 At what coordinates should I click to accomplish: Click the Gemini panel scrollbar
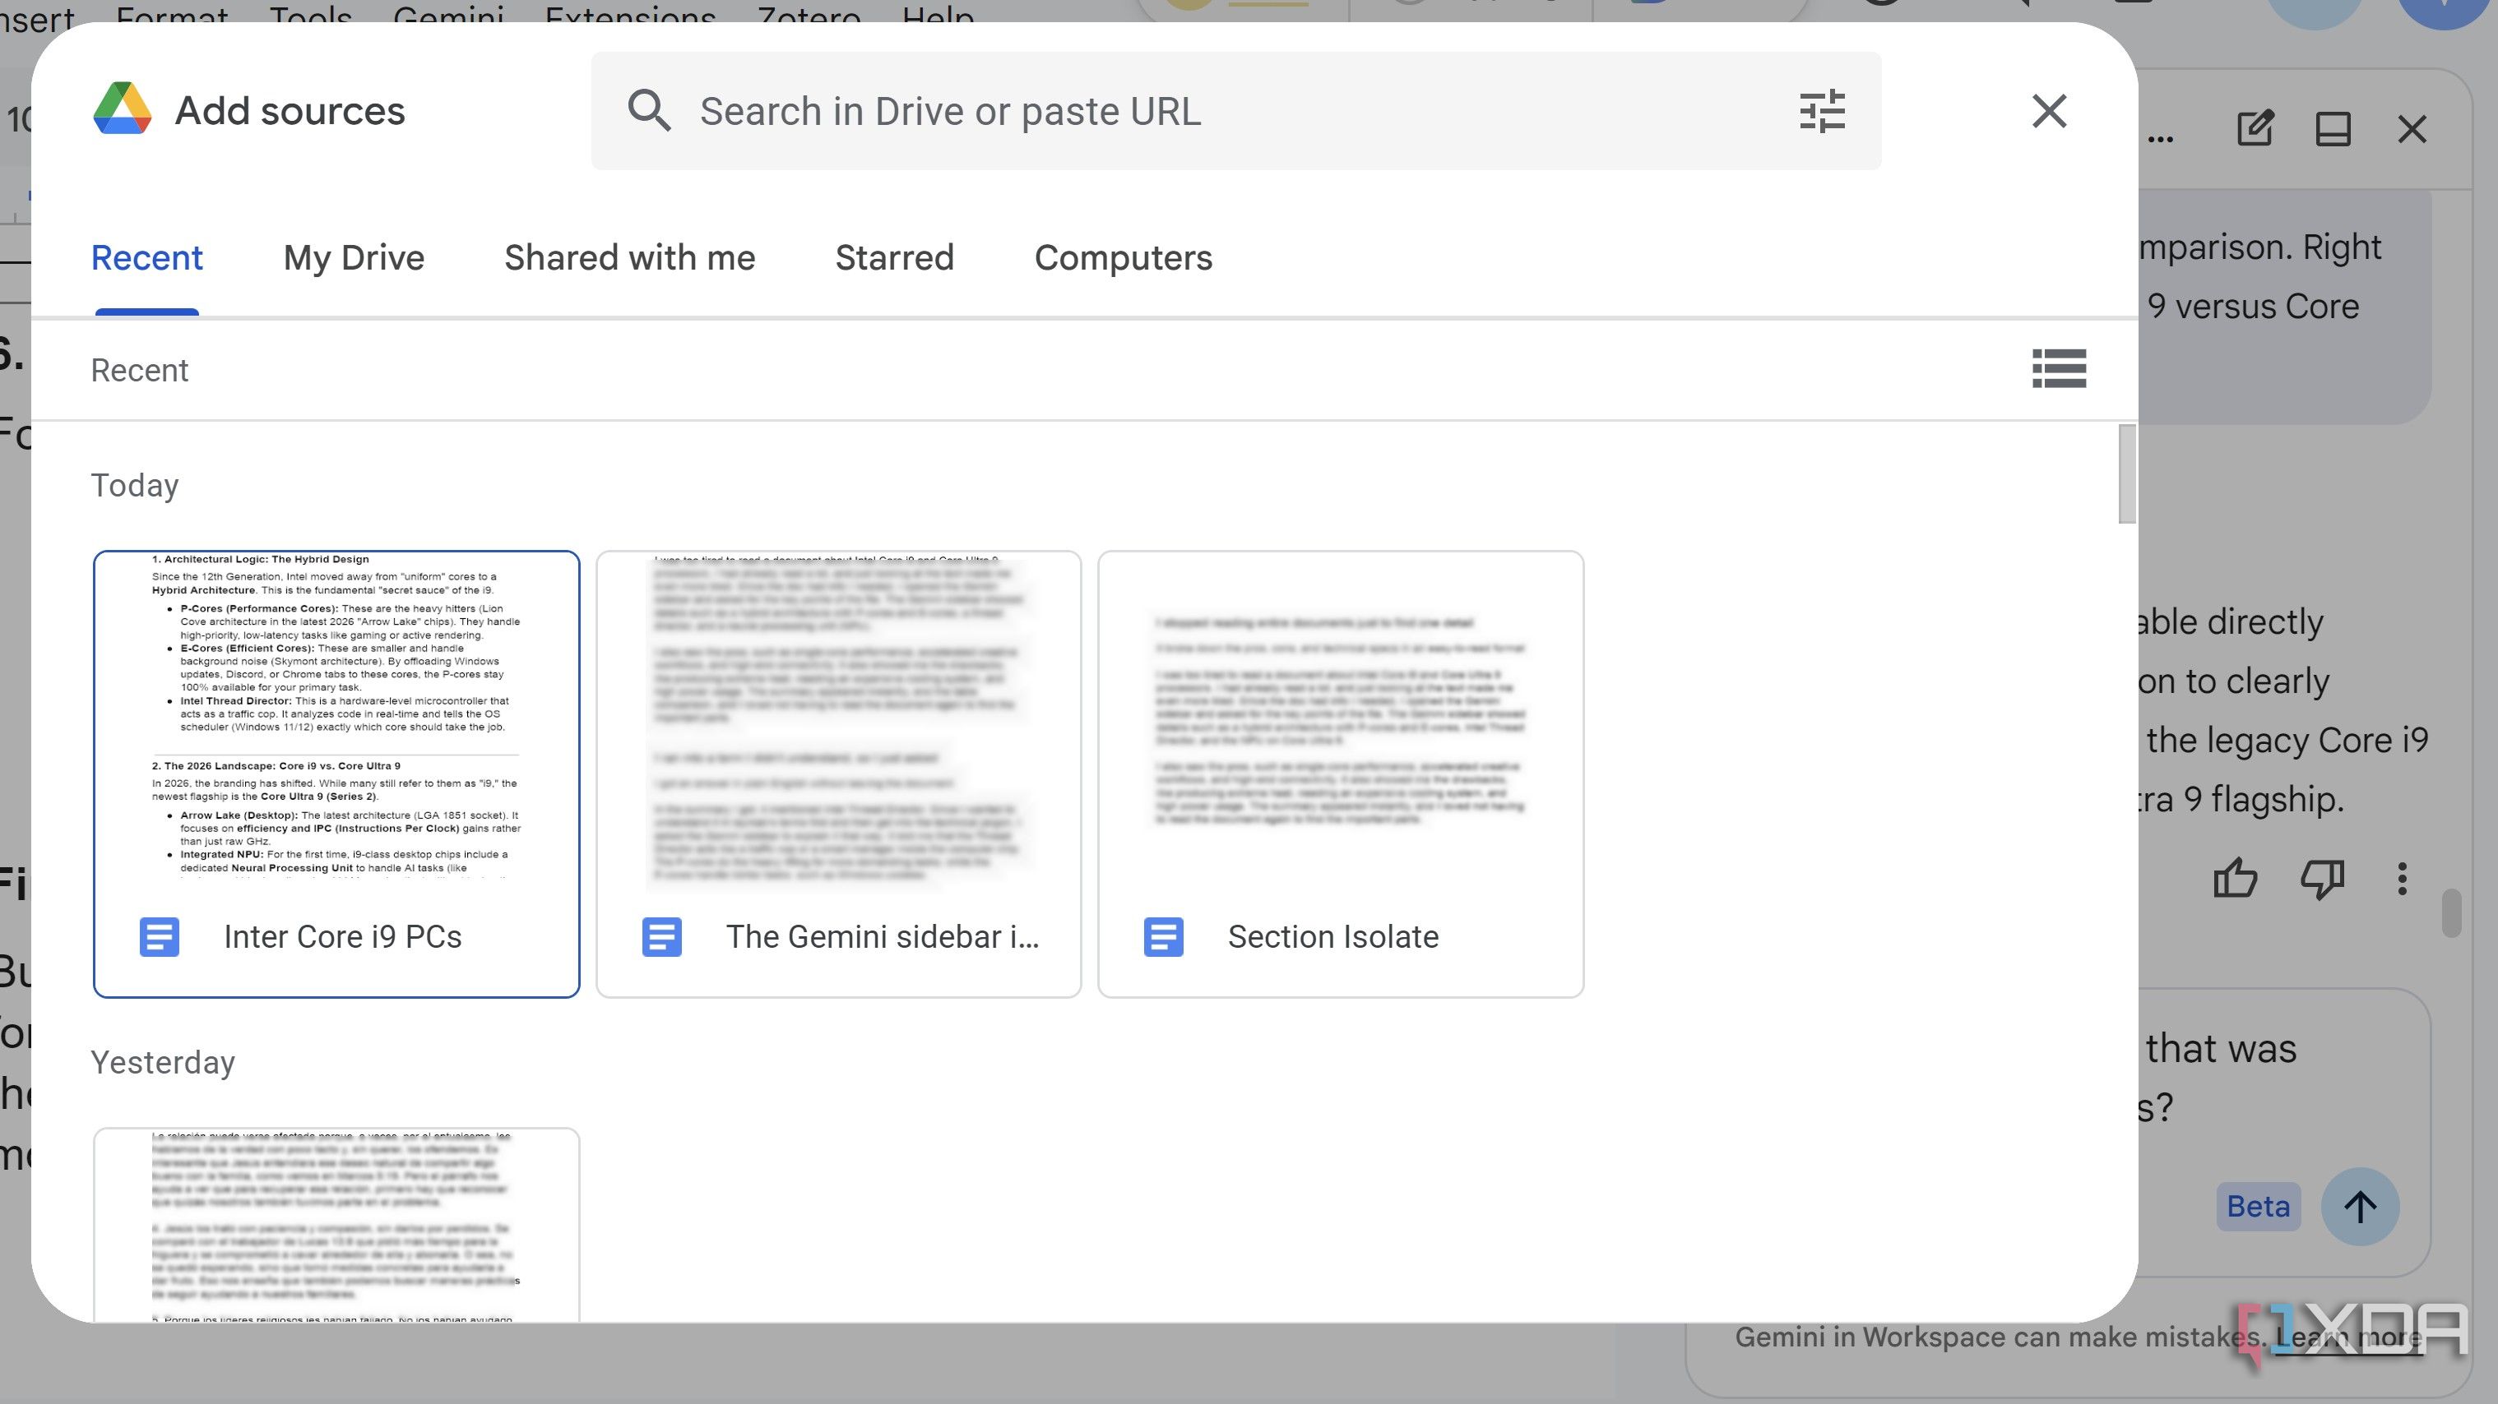(x=2451, y=912)
